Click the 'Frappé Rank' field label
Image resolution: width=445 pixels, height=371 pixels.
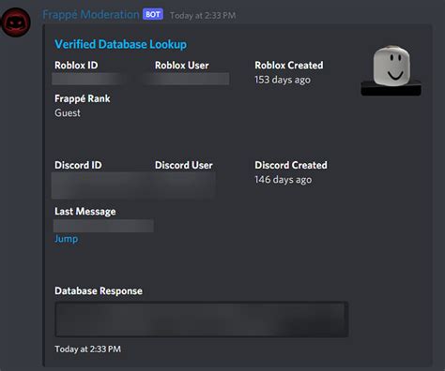(83, 98)
